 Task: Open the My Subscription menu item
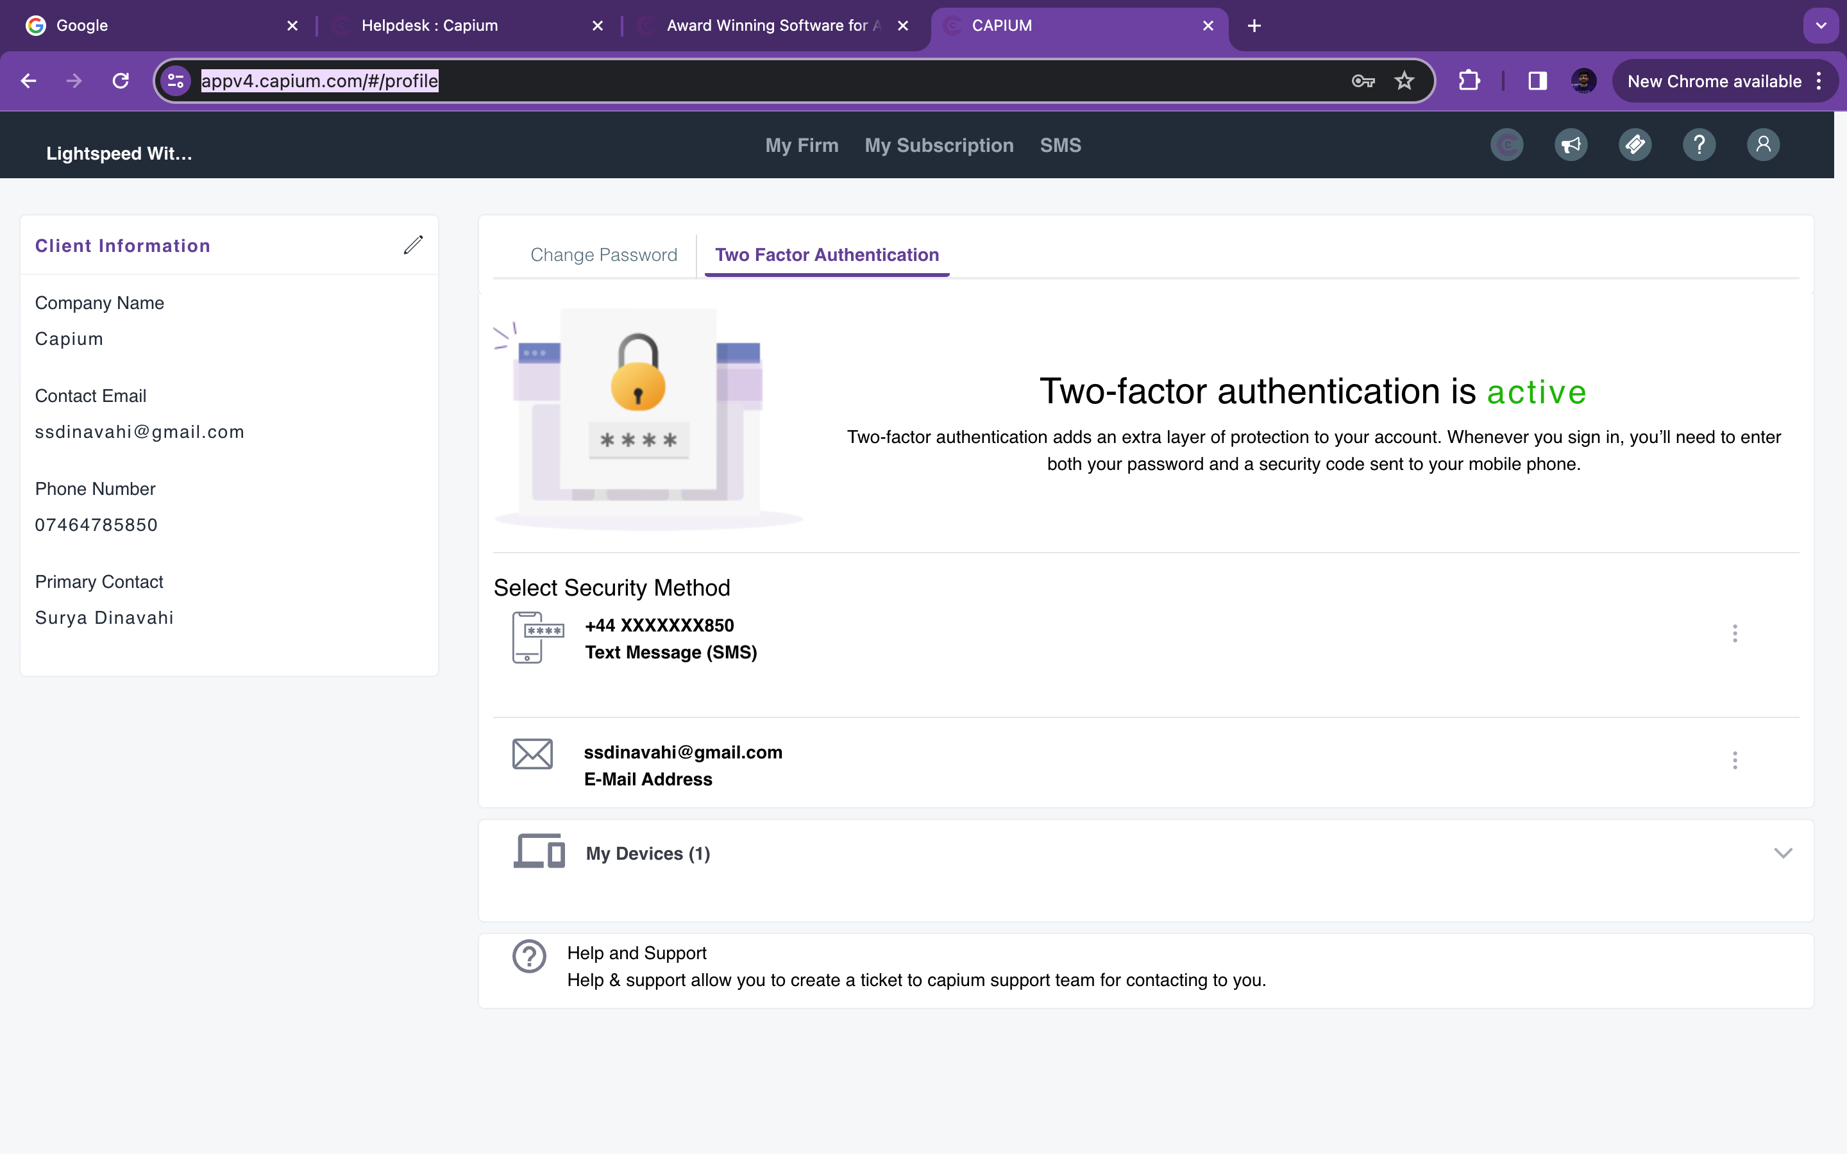(939, 145)
